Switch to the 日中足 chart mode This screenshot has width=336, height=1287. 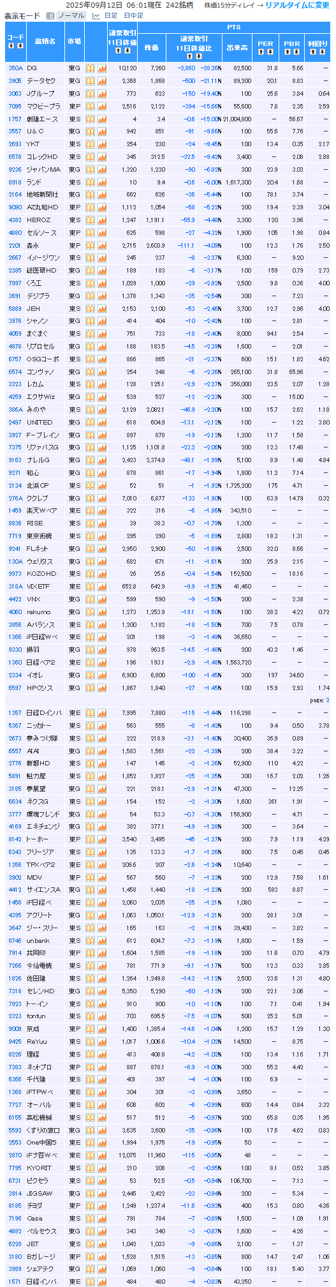(133, 15)
